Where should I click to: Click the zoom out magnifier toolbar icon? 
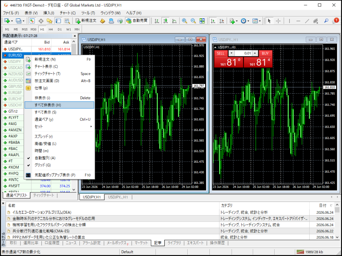(x=193, y=21)
